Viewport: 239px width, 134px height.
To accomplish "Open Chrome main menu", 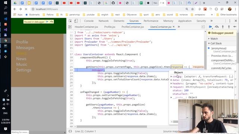I will tap(236, 9).
